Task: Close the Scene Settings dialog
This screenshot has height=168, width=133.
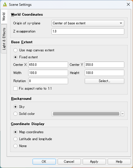Action: [x=128, y=5]
